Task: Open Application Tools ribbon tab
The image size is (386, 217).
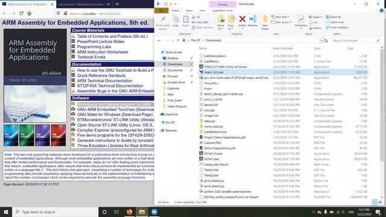Action: tap(223, 11)
